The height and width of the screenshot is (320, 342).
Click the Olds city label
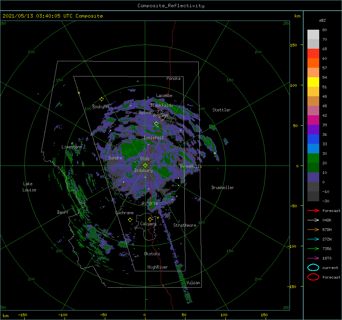point(145,159)
